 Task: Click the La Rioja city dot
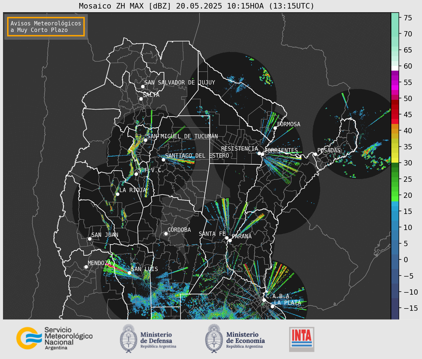[118, 194]
